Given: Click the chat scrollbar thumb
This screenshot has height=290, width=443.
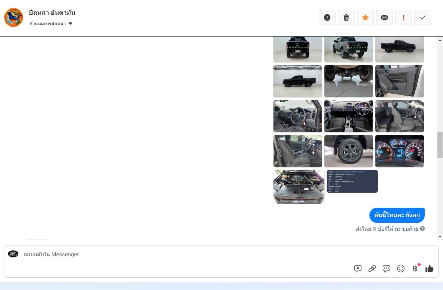Looking at the screenshot, I should pos(440,145).
